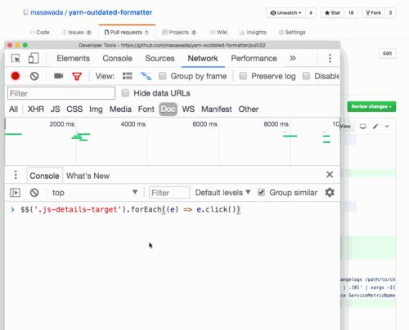Viewport: 409px width, 330px height.
Task: Open the Performance panel
Action: pos(254,58)
